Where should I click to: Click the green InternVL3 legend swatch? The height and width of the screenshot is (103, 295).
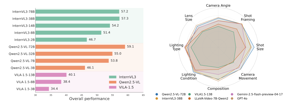113,77
